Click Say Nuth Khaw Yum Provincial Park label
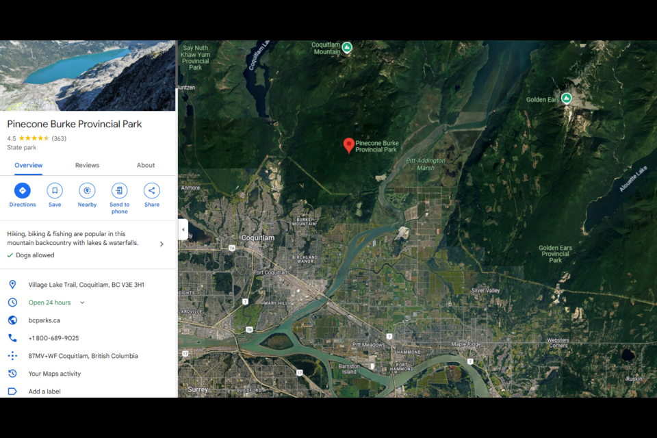 click(195, 57)
